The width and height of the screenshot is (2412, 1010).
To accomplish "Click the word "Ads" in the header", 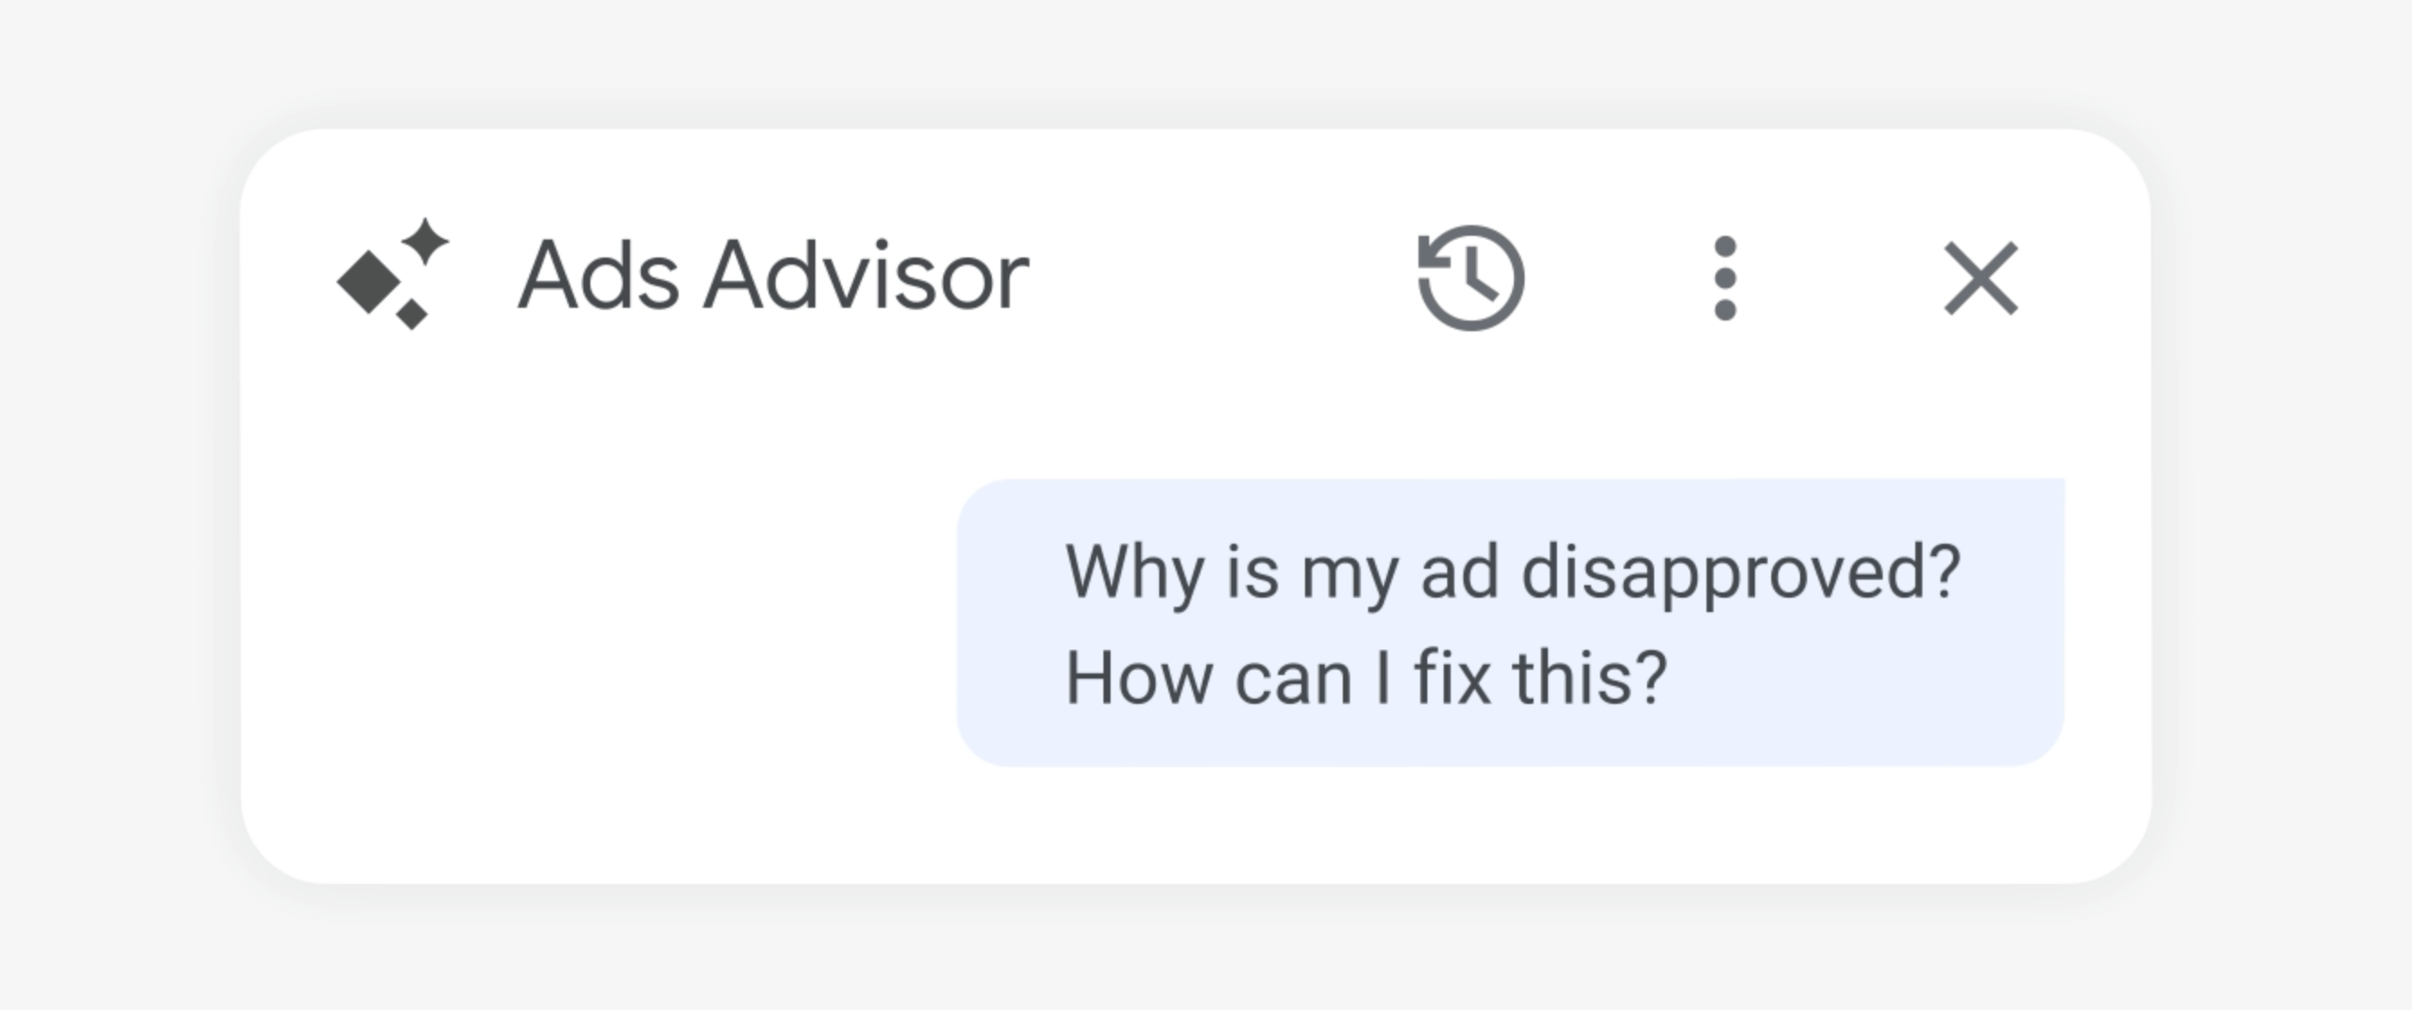I will click(598, 275).
